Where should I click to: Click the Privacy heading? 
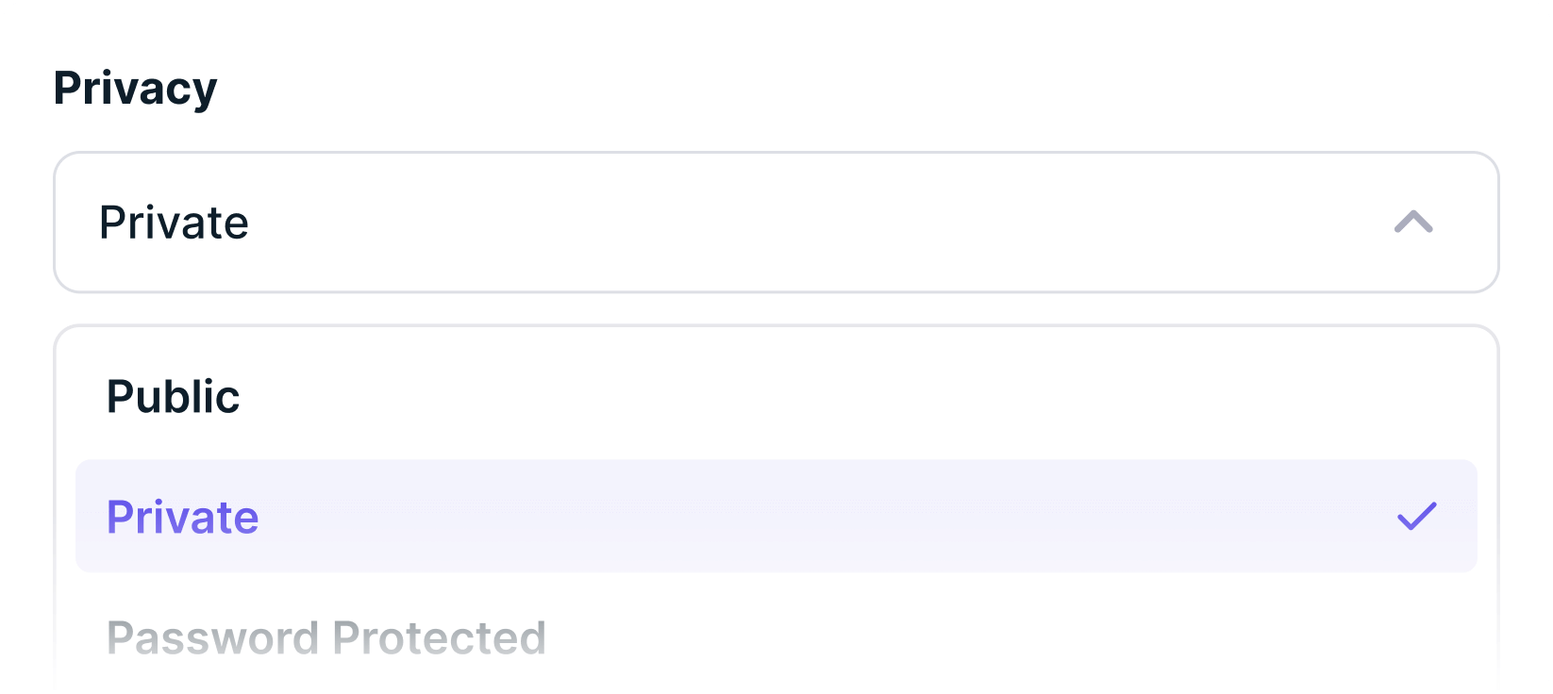[x=136, y=87]
